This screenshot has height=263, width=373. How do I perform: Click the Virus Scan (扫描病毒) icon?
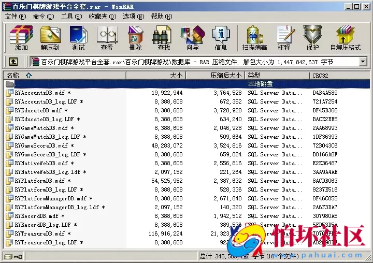click(254, 38)
